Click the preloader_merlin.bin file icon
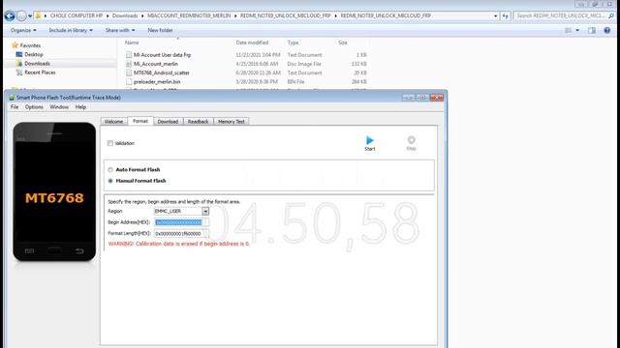 coord(129,81)
